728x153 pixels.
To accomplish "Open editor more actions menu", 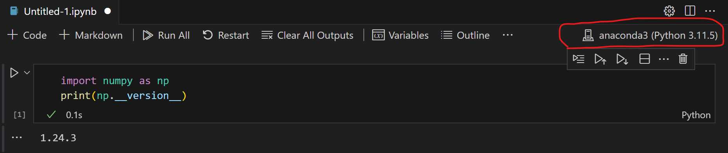I will pyautogui.click(x=710, y=11).
